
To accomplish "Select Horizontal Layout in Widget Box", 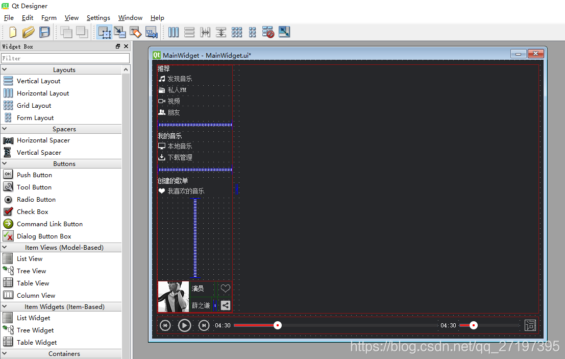I will (x=42, y=93).
